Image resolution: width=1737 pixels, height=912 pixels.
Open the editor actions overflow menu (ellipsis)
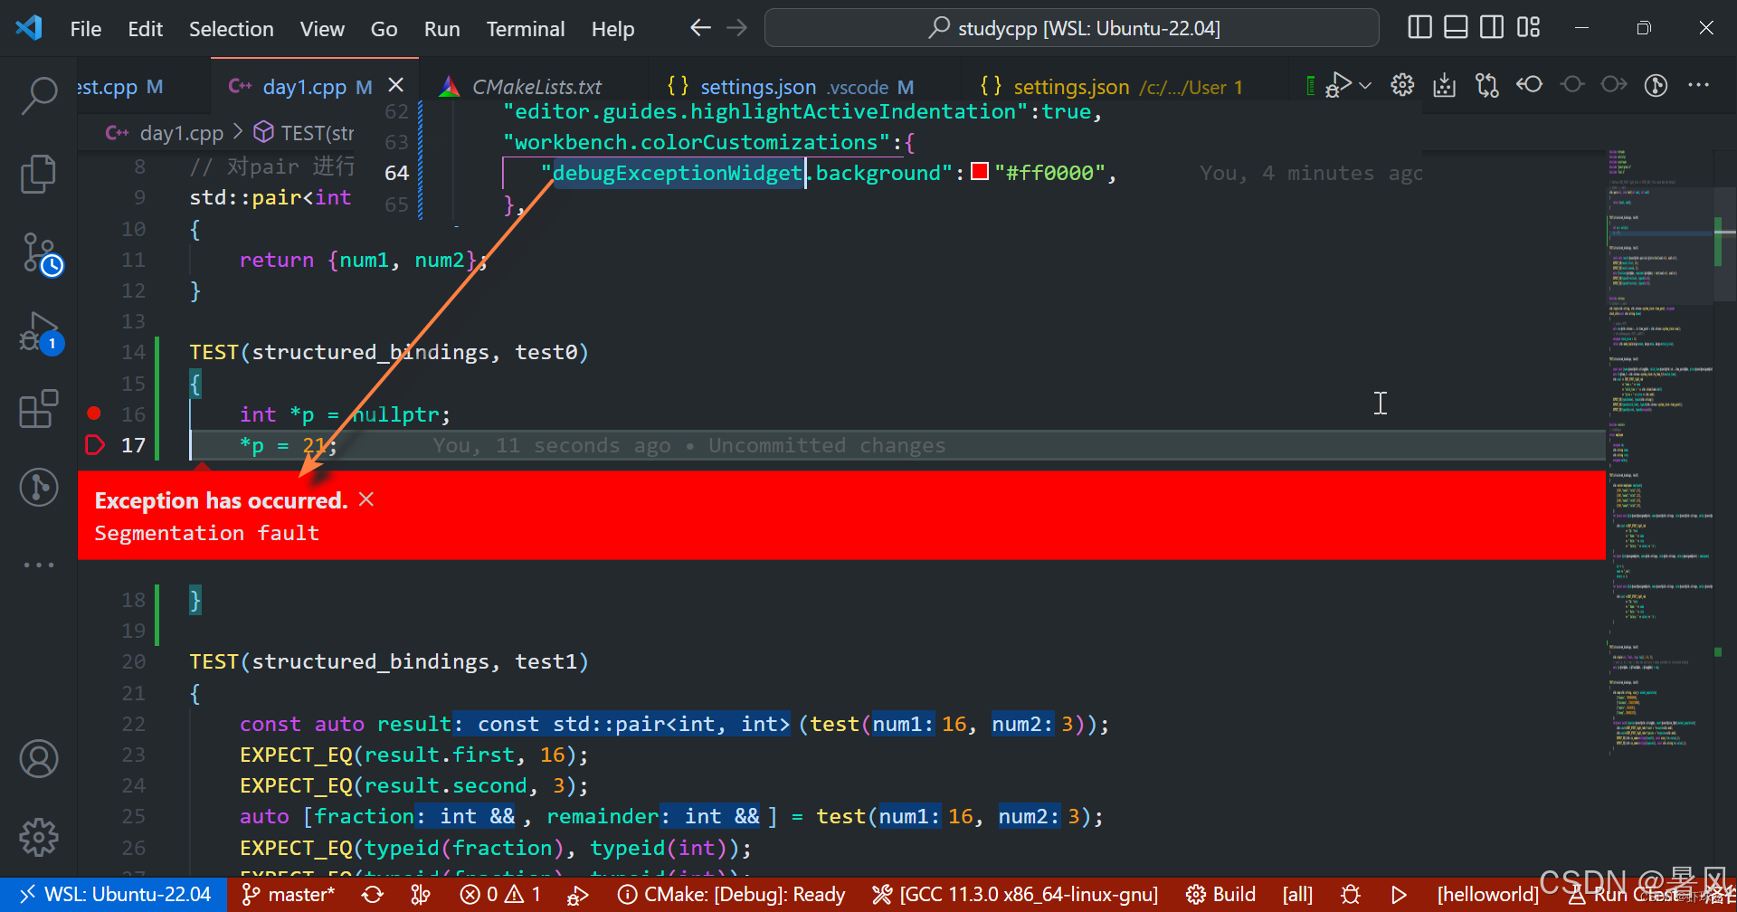[1698, 85]
